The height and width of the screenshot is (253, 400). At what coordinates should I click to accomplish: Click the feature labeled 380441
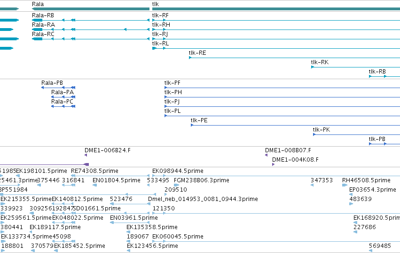pyautogui.click(x=2, y=232)
